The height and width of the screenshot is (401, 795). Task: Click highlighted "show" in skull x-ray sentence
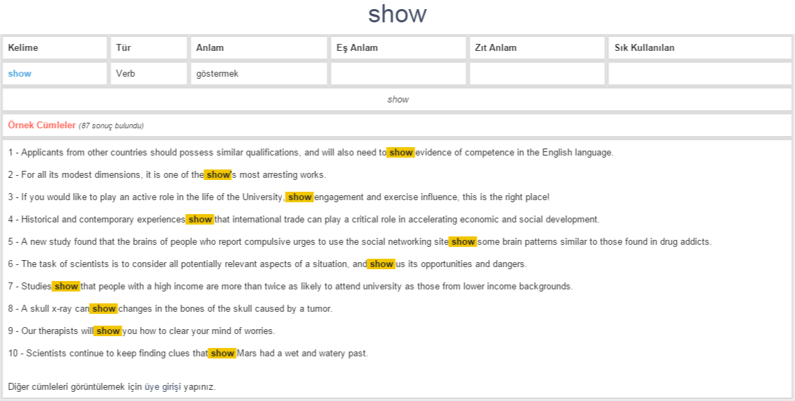point(104,309)
